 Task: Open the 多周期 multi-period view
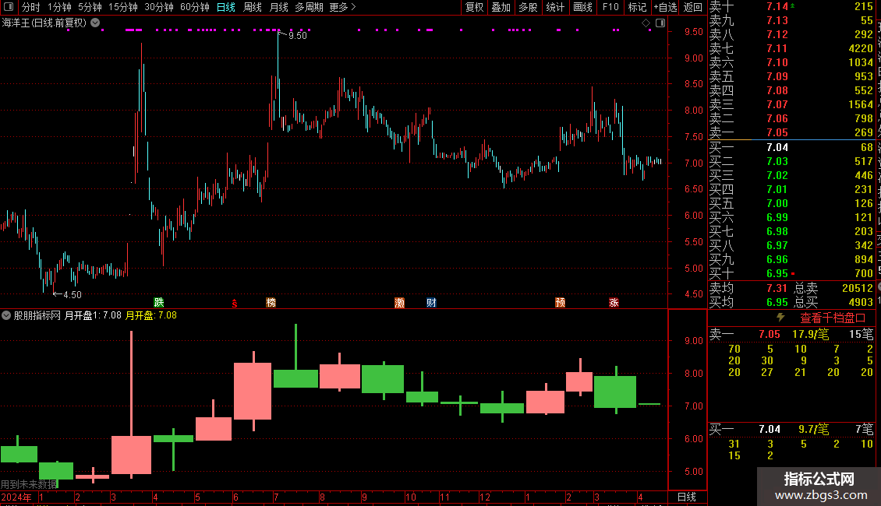coord(309,7)
